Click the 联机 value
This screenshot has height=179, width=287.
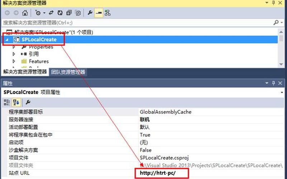(x=145, y=120)
